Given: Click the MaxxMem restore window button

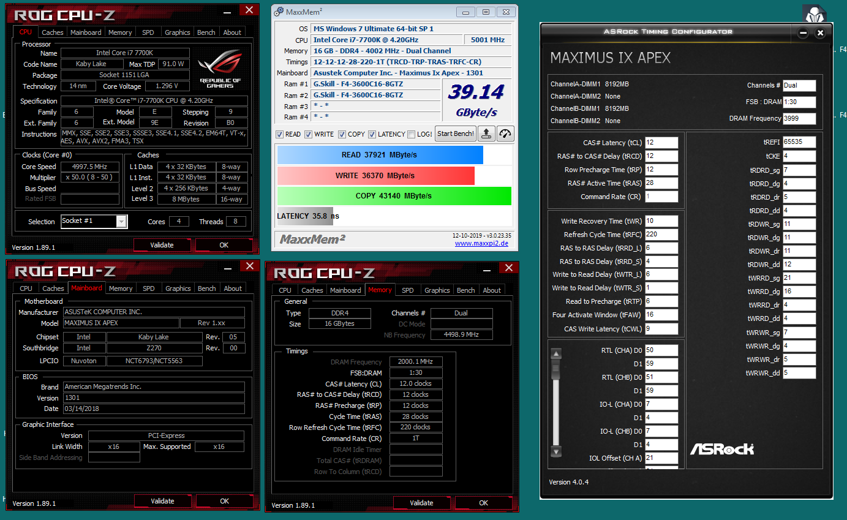Looking at the screenshot, I should coord(486,12).
